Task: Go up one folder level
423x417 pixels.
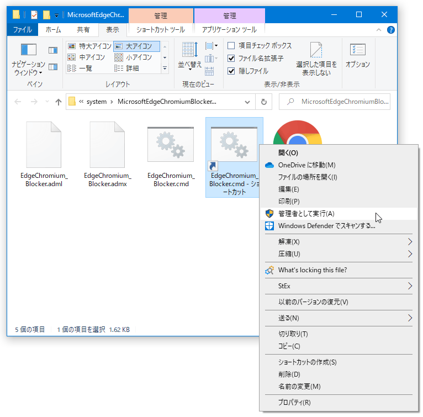Action: tap(59, 102)
